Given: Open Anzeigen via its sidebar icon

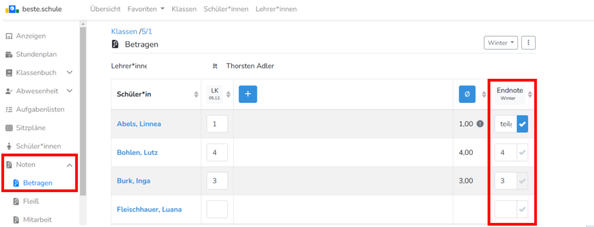Looking at the screenshot, I should [9, 36].
